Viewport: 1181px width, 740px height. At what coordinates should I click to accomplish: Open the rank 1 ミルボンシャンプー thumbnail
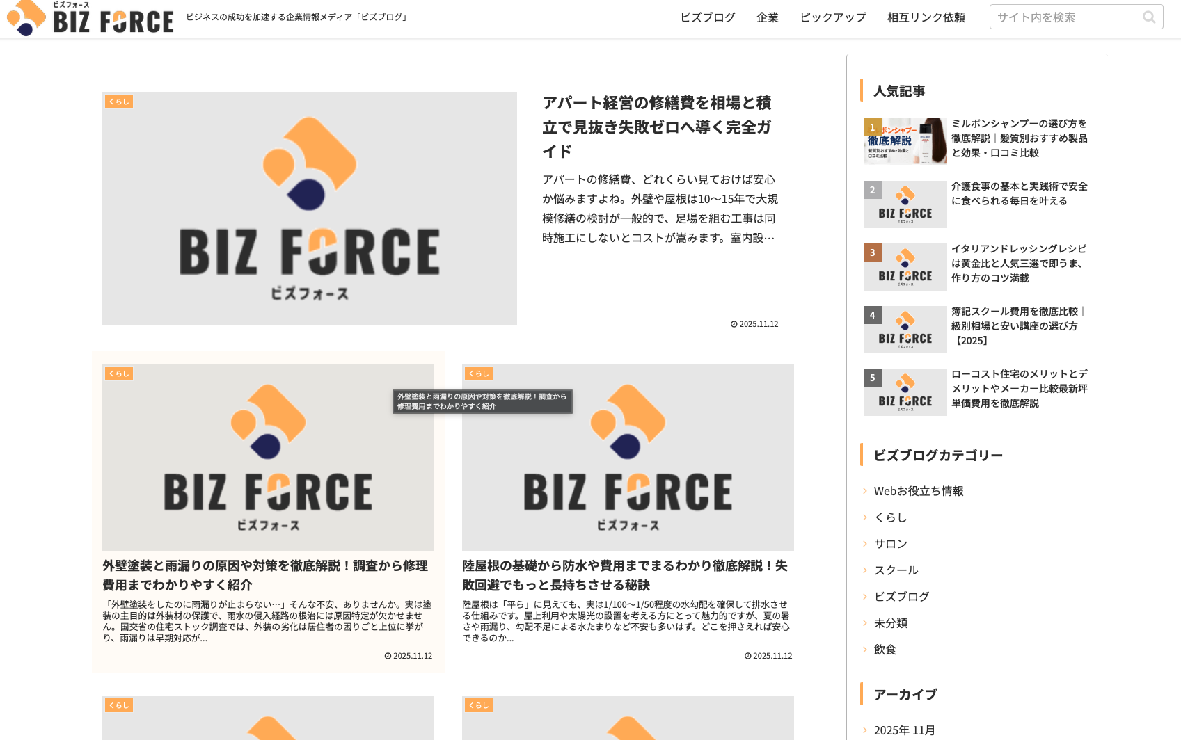pos(905,141)
